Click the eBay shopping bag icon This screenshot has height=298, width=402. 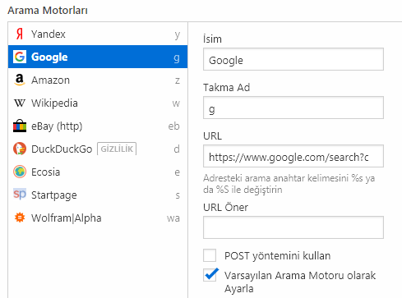tap(20, 126)
